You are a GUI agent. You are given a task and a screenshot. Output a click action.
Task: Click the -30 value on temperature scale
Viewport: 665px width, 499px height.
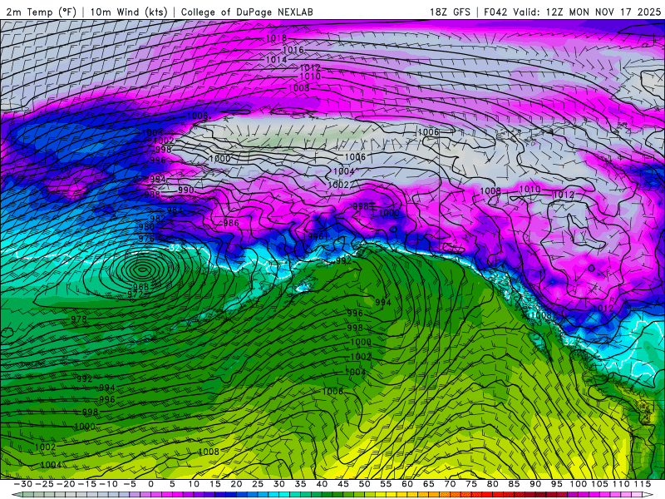[x=23, y=484]
